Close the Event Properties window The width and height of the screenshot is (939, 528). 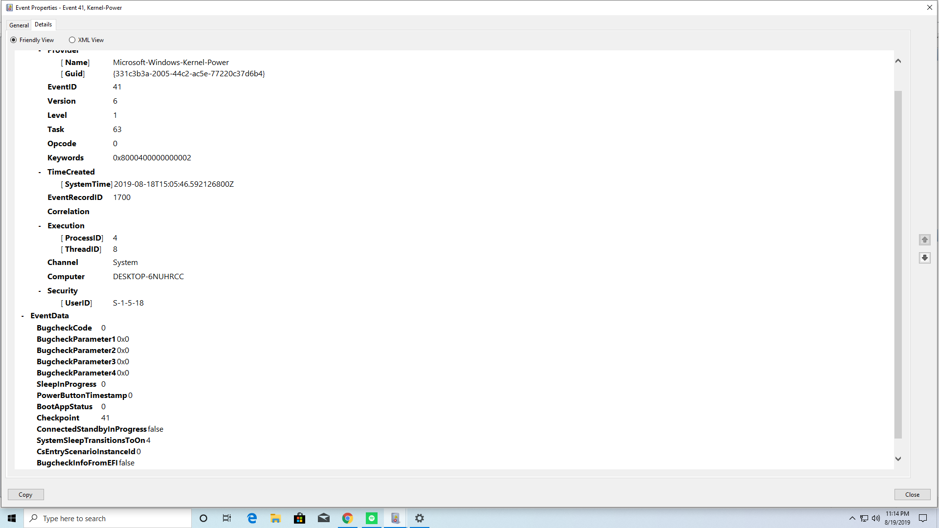(929, 7)
